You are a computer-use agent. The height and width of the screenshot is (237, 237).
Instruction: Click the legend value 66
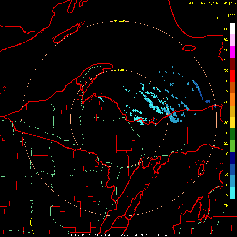[226, 29]
